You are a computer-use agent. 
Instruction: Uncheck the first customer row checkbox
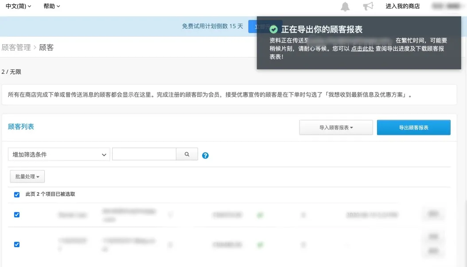17,215
